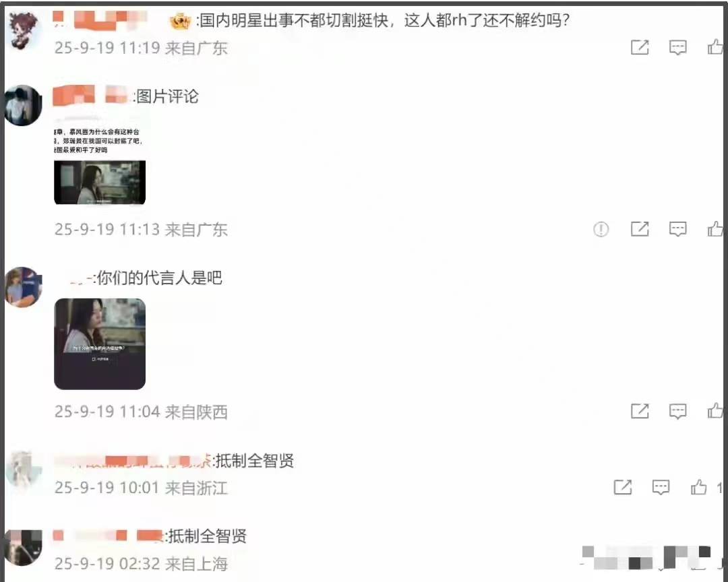The width and height of the screenshot is (728, 582).
Task: Reply to the 你们的代言人是吧 comment
Action: pyautogui.click(x=677, y=411)
